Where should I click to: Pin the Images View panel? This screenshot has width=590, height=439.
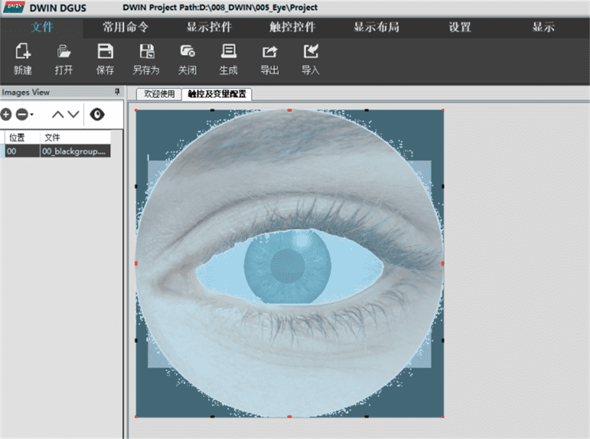click(117, 92)
